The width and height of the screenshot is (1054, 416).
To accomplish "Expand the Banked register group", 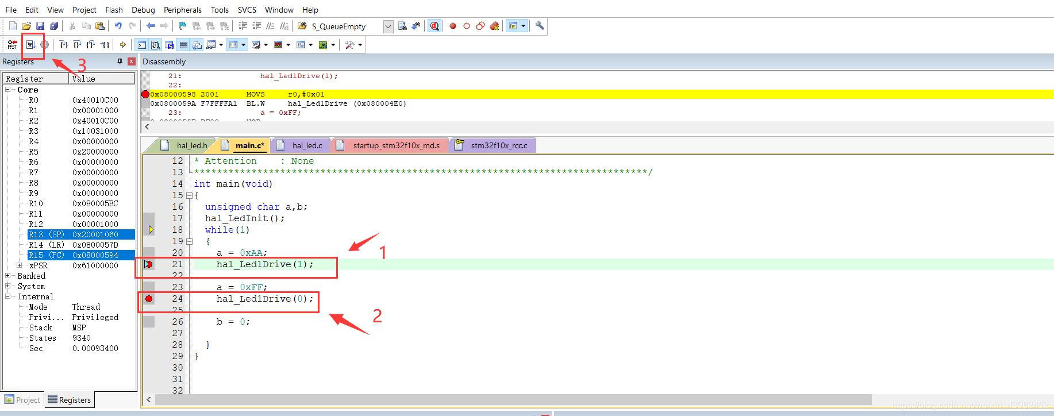I will pos(8,276).
